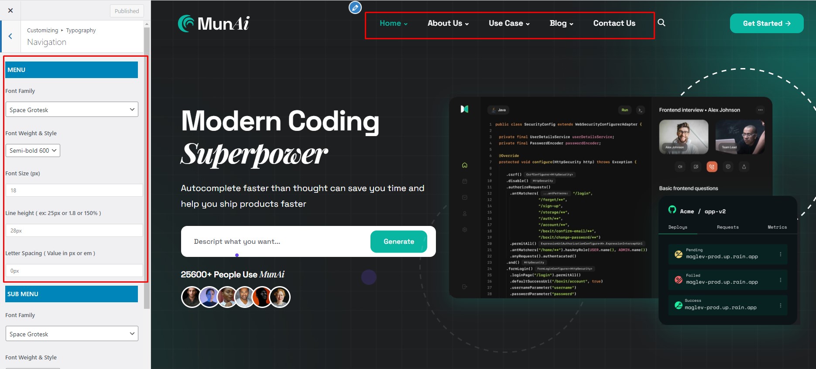Open the kebab menu on the Pending deploy
Image resolution: width=816 pixels, height=369 pixels.
pos(781,254)
